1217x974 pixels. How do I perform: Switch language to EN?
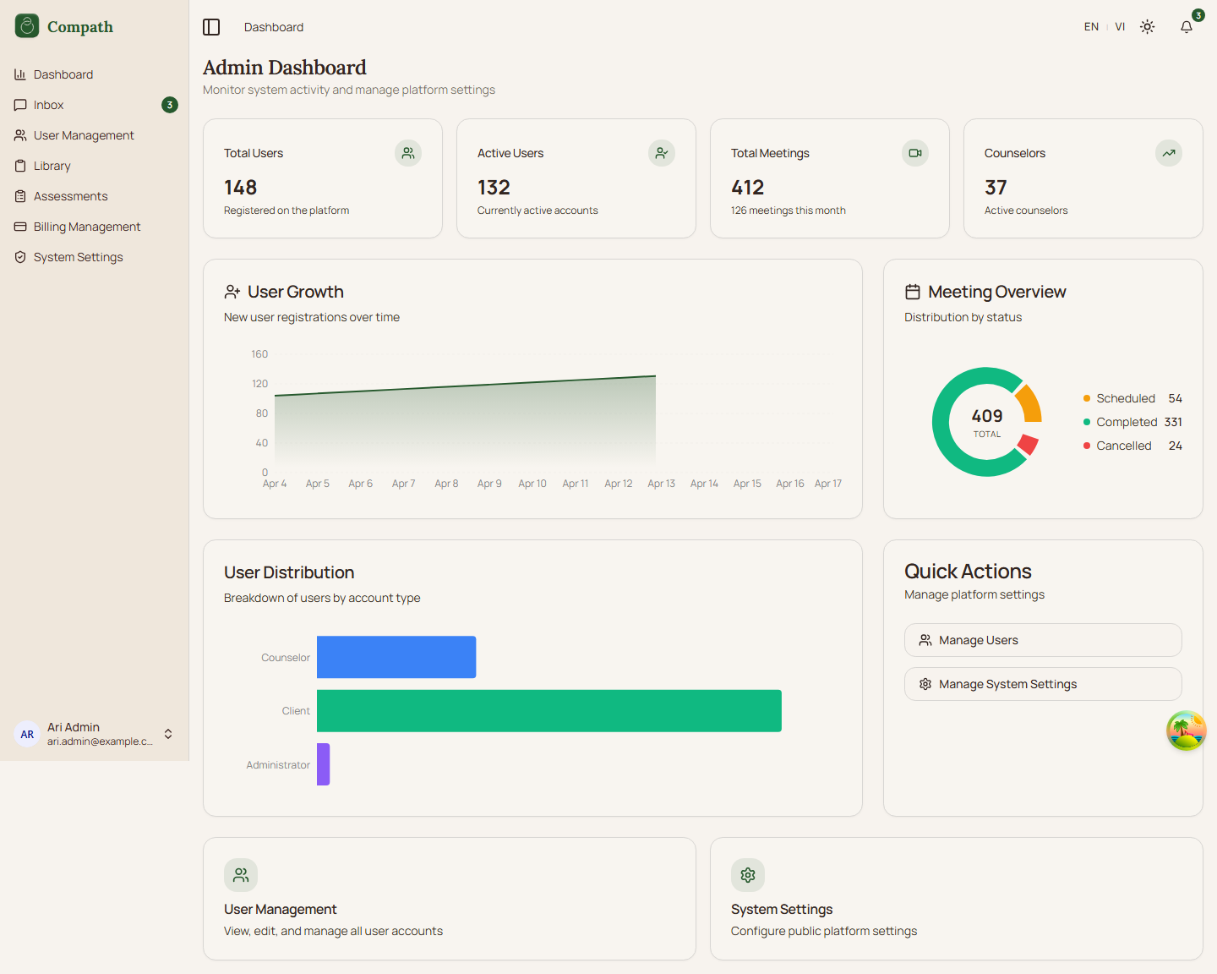point(1091,27)
